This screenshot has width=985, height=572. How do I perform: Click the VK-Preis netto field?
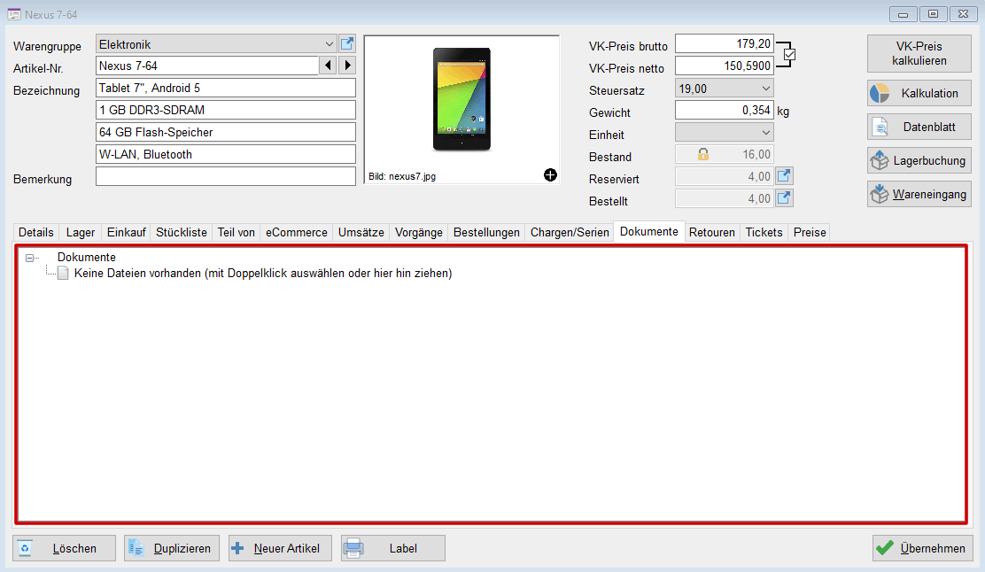click(x=725, y=66)
